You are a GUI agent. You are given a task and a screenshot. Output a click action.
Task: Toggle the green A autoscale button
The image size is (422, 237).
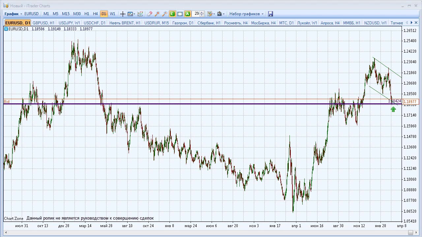pyautogui.click(x=188, y=14)
